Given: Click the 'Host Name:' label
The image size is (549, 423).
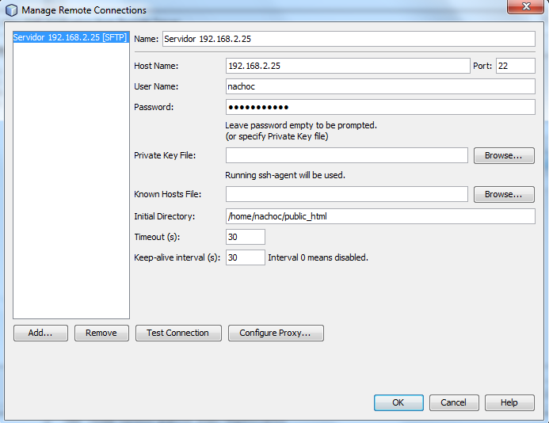Looking at the screenshot, I should [x=156, y=66].
